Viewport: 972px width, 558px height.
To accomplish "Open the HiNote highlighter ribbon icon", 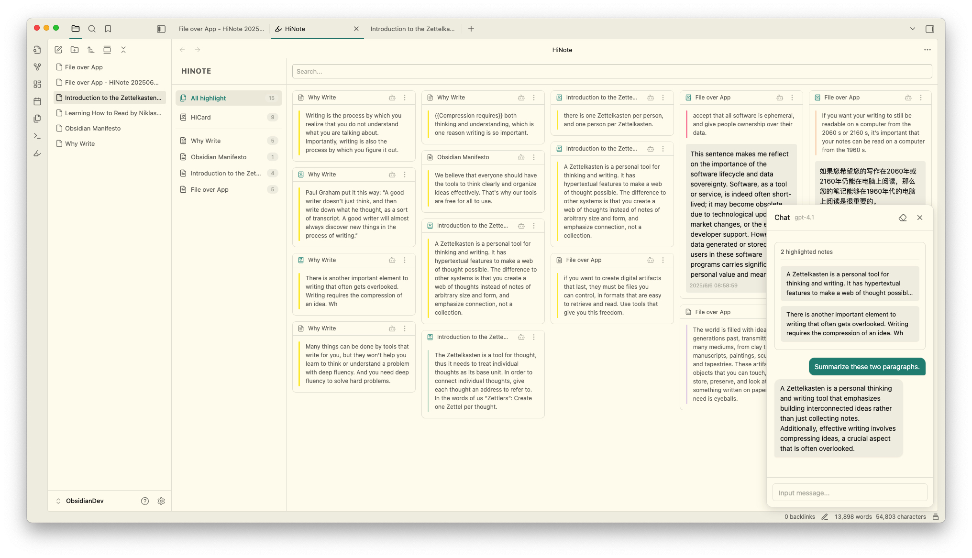I will point(37,153).
